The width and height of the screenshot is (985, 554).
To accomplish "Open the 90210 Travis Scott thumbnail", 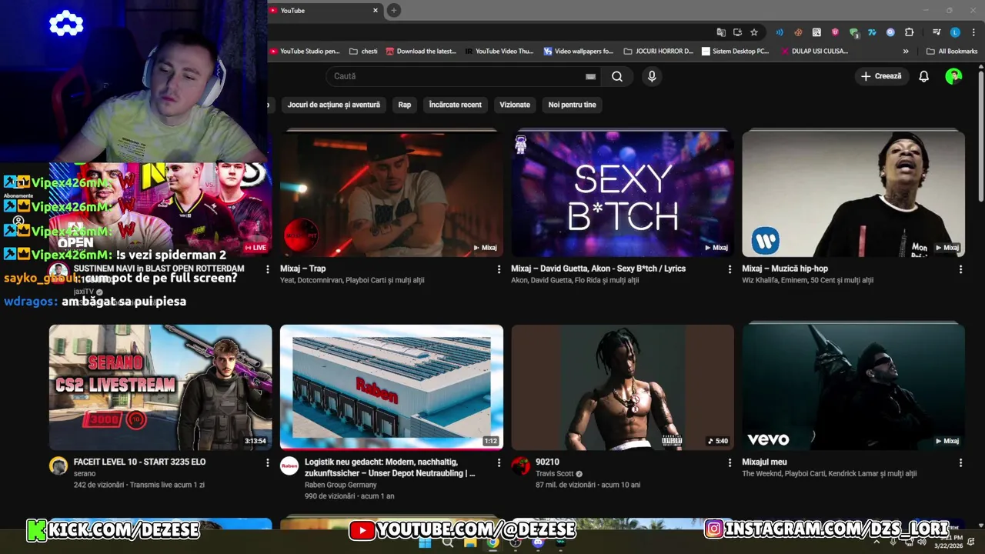I will click(623, 387).
